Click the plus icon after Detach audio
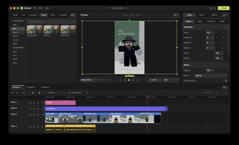The image size is (239, 145). pos(87,93)
